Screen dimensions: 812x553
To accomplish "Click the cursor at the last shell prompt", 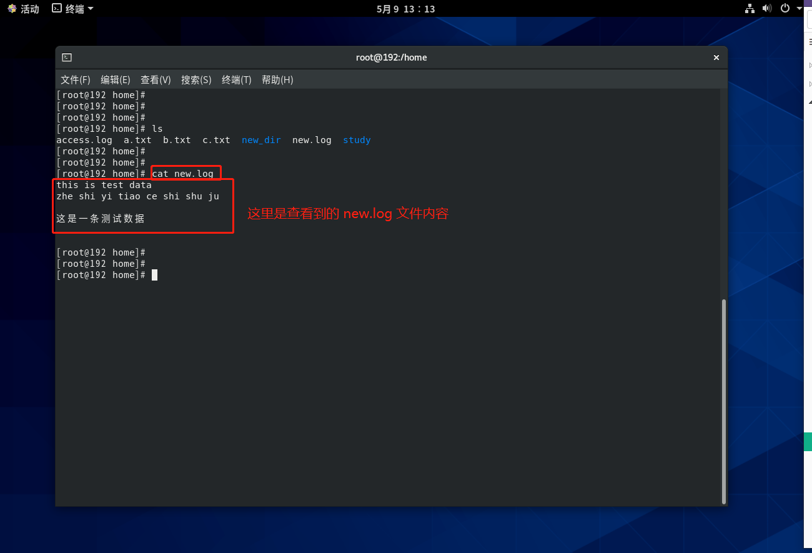I will 154,275.
